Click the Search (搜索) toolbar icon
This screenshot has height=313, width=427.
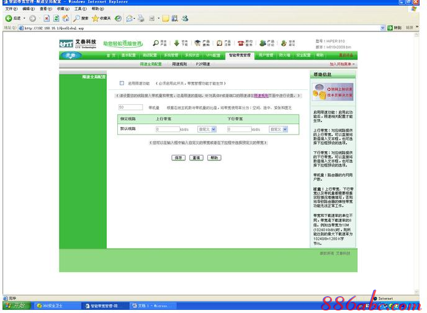[x=80, y=19]
